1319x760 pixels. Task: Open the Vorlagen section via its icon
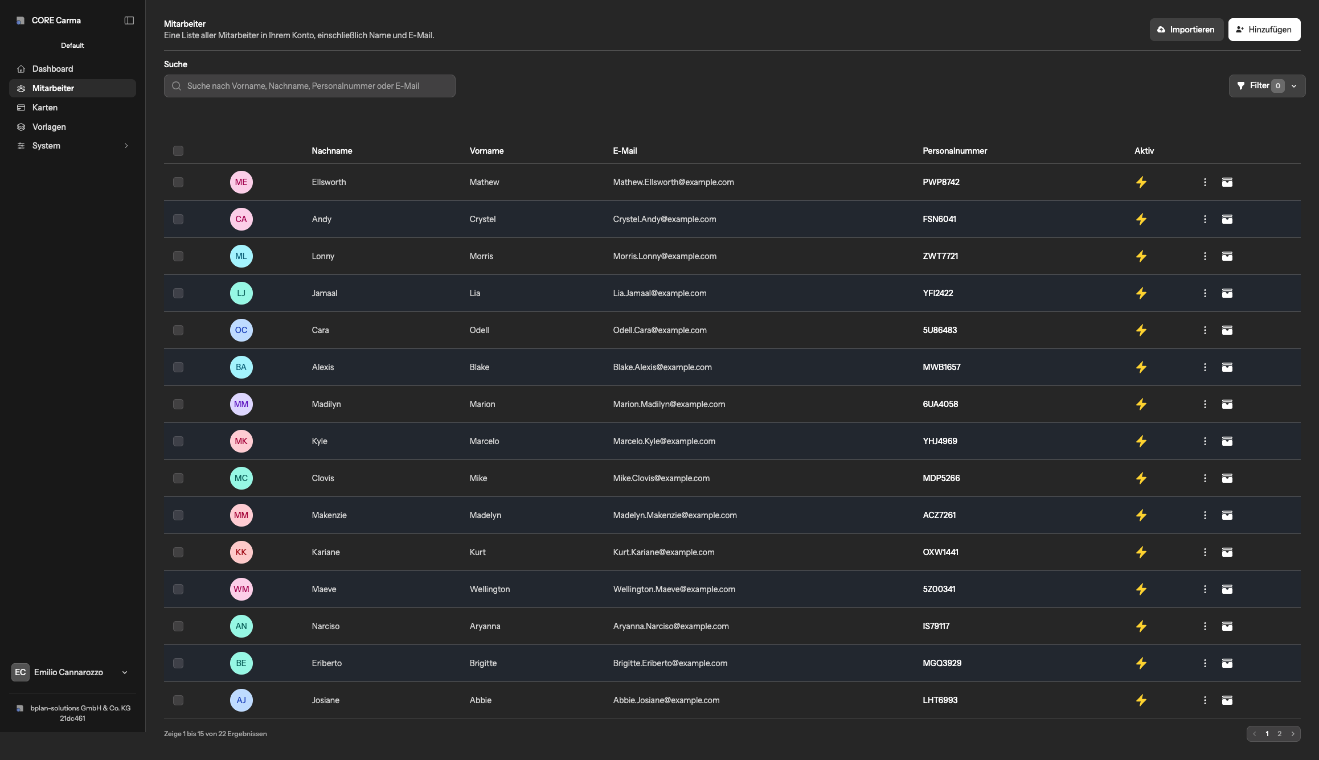[21, 126]
